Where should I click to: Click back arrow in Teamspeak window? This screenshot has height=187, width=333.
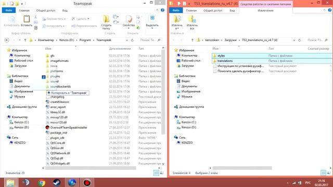(x=7, y=40)
